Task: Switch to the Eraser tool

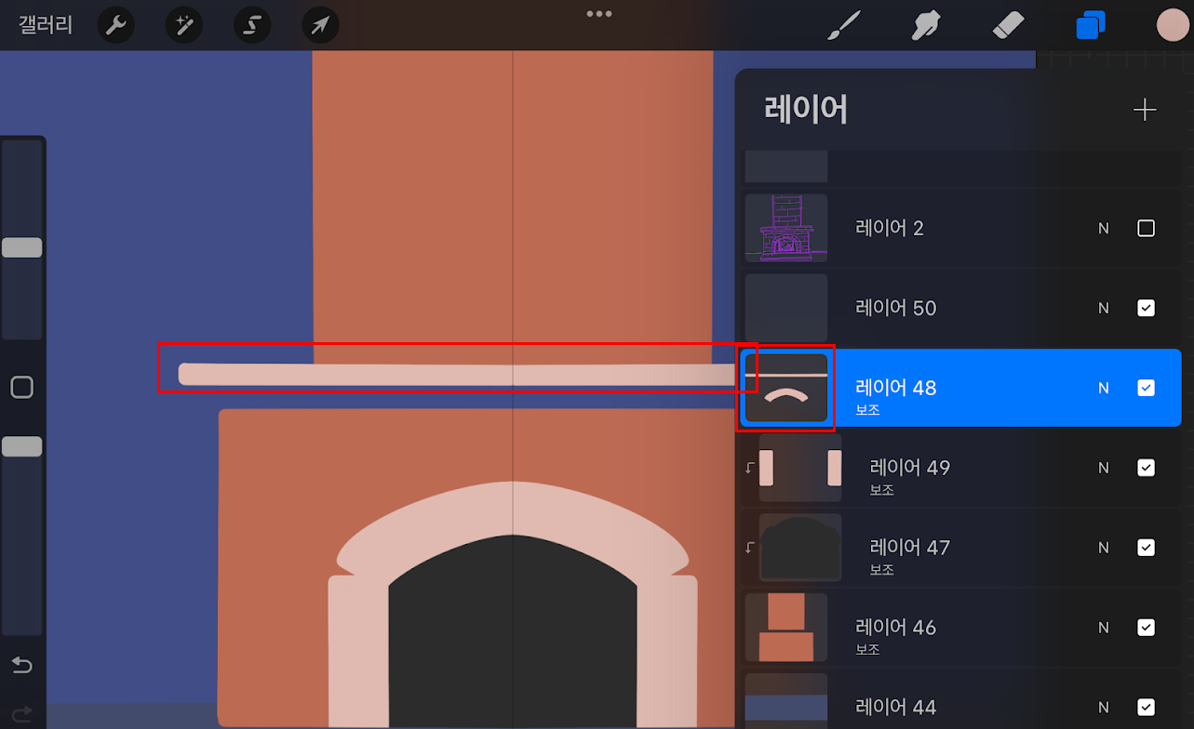Action: coord(1009,25)
